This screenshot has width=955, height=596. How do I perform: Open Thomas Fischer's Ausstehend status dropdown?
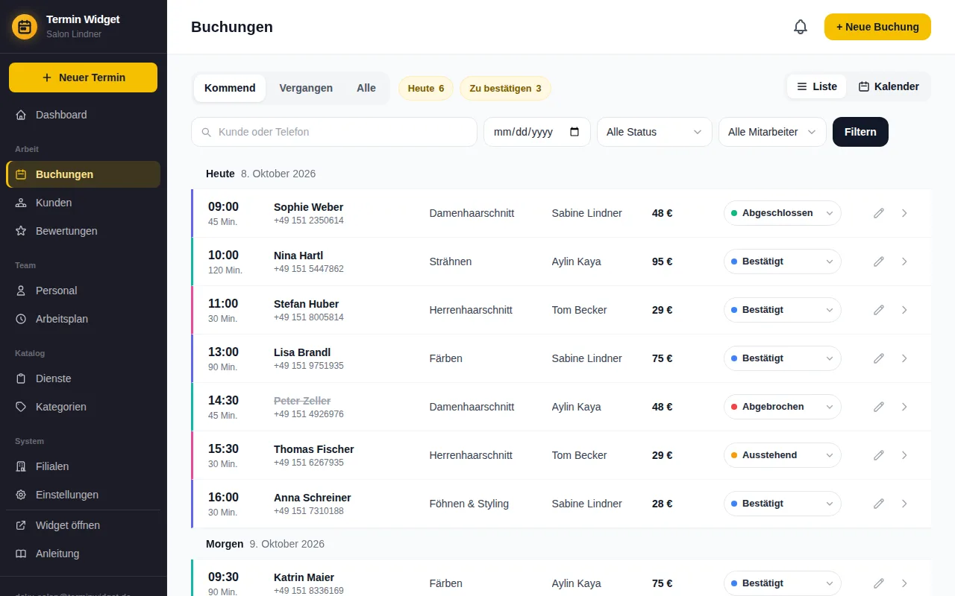782,455
